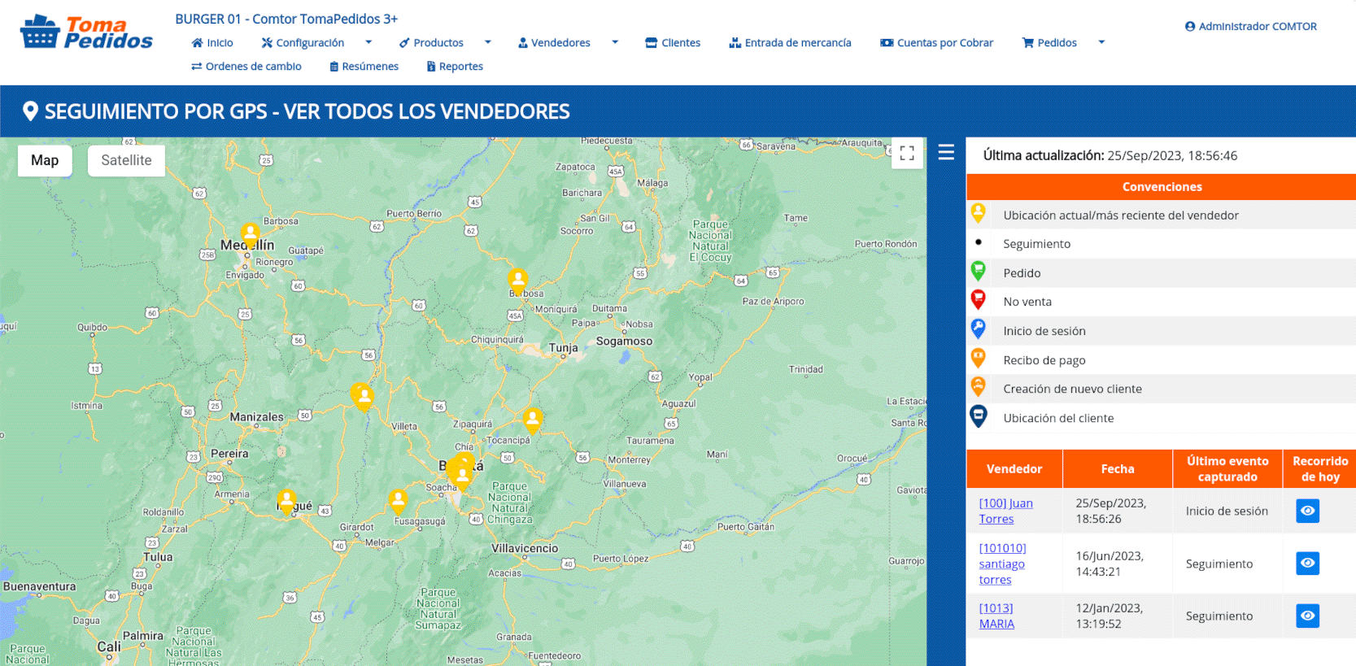Click the green Pedido legend pin
The height and width of the screenshot is (666, 1356).
click(979, 272)
